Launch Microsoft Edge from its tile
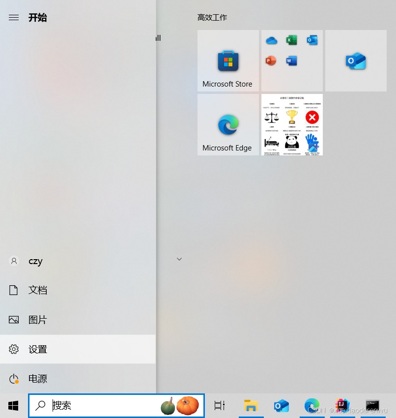The width and height of the screenshot is (396, 418). click(228, 125)
